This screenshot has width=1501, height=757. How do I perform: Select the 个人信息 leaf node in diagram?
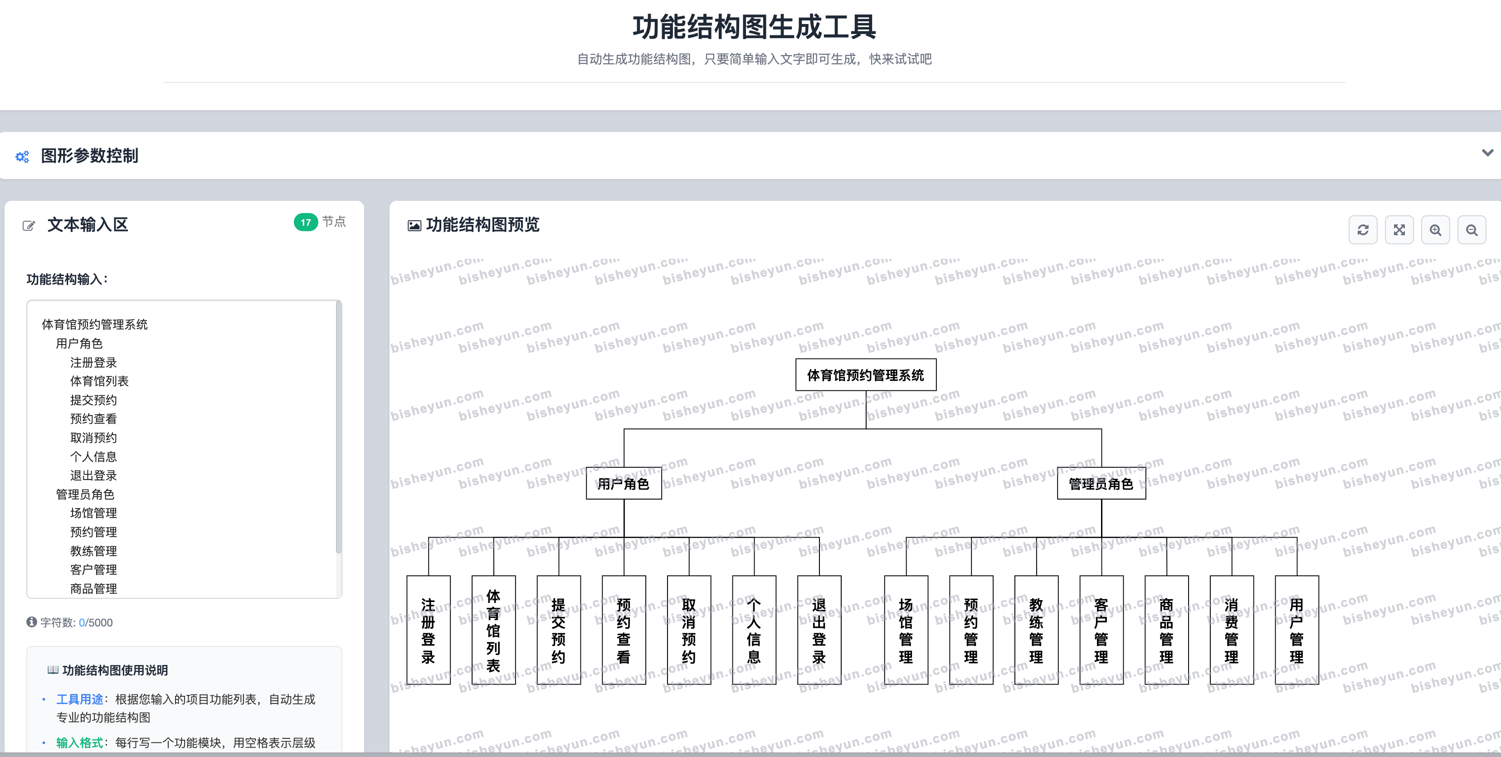(x=754, y=630)
